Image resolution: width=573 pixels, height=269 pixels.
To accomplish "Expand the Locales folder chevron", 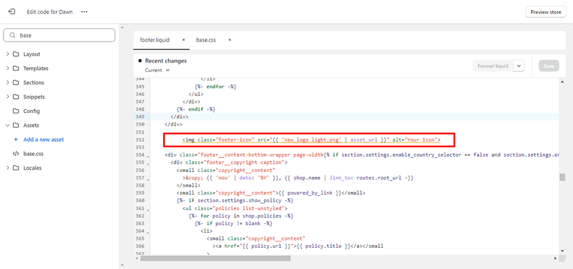I will (x=8, y=168).
